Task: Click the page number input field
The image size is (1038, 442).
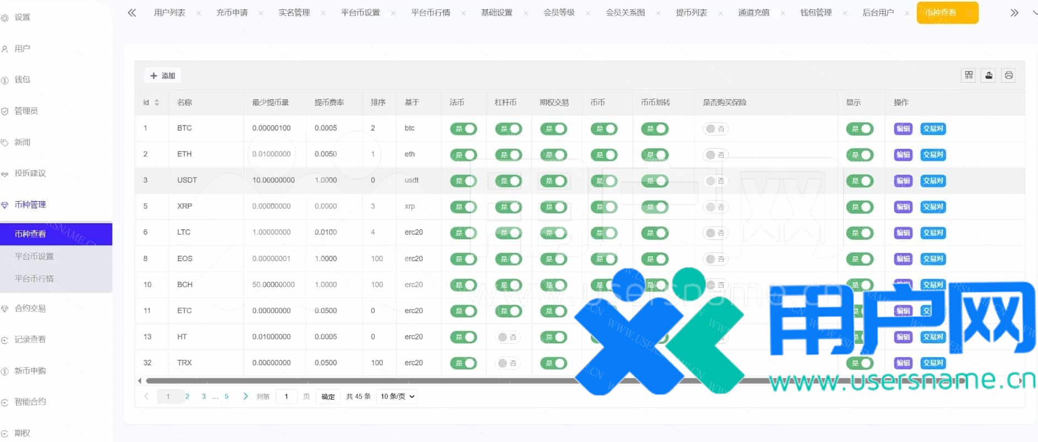Action: coord(286,396)
